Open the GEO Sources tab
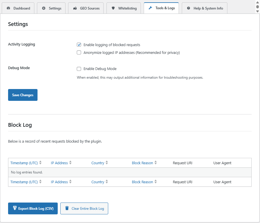Viewport: 260px width, 223px height. [x=89, y=8]
